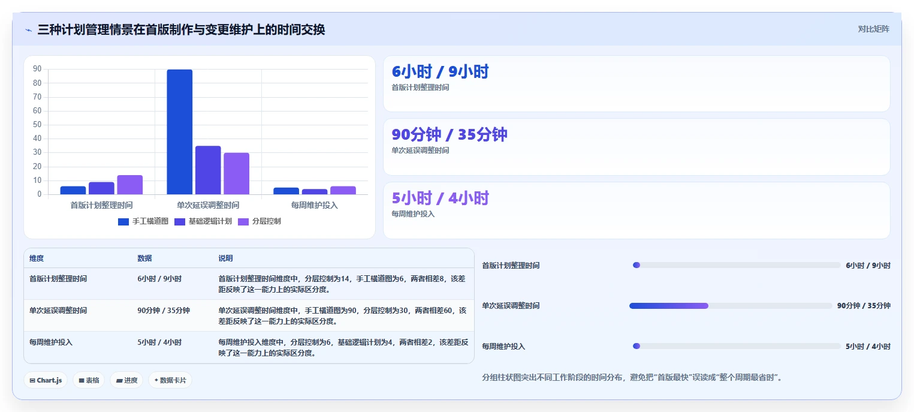Image resolution: width=914 pixels, height=412 pixels.
Task: Click the main title 三种计划管理情景 heading
Action: pyautogui.click(x=181, y=29)
